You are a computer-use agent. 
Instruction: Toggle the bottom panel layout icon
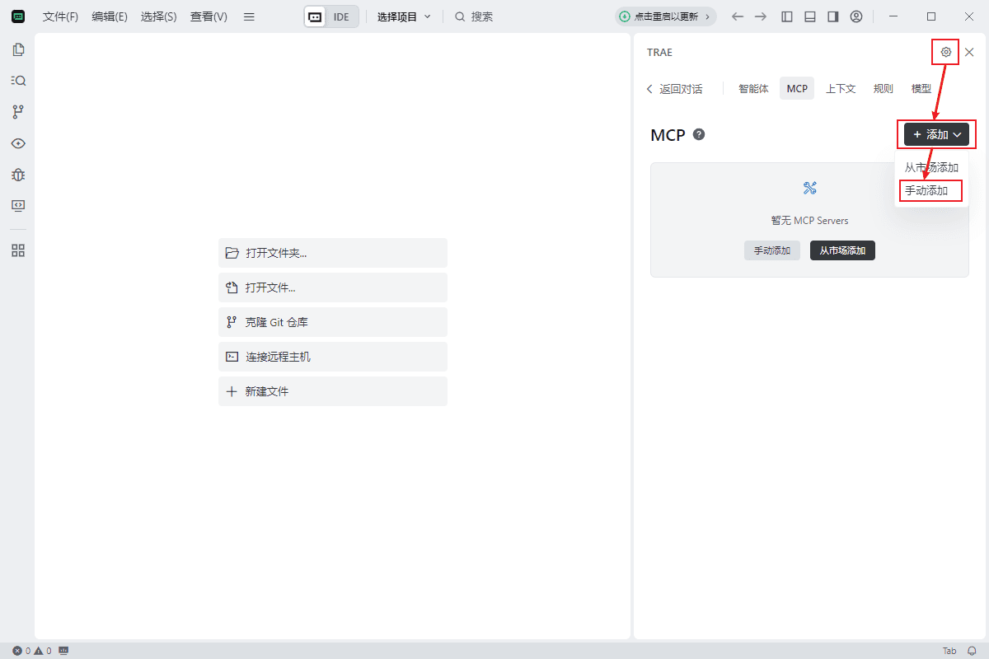[810, 16]
